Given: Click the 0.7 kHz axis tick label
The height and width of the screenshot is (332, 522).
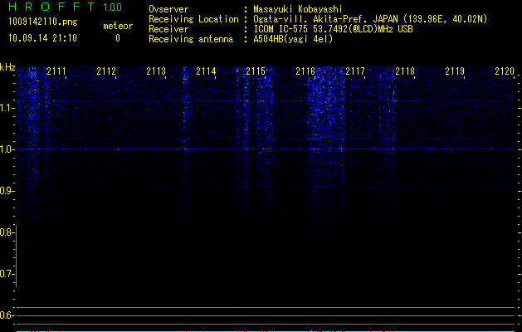Looking at the screenshot, I should click(x=7, y=274).
